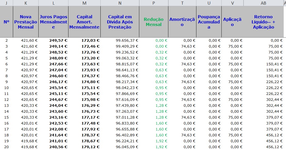Click the Capital em Dívida Após Prestação header

tap(120, 22)
